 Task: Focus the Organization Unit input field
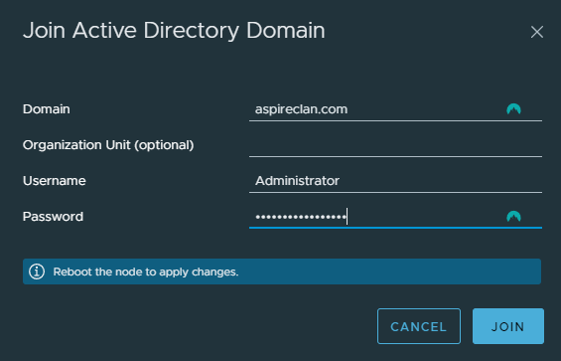[395, 145]
